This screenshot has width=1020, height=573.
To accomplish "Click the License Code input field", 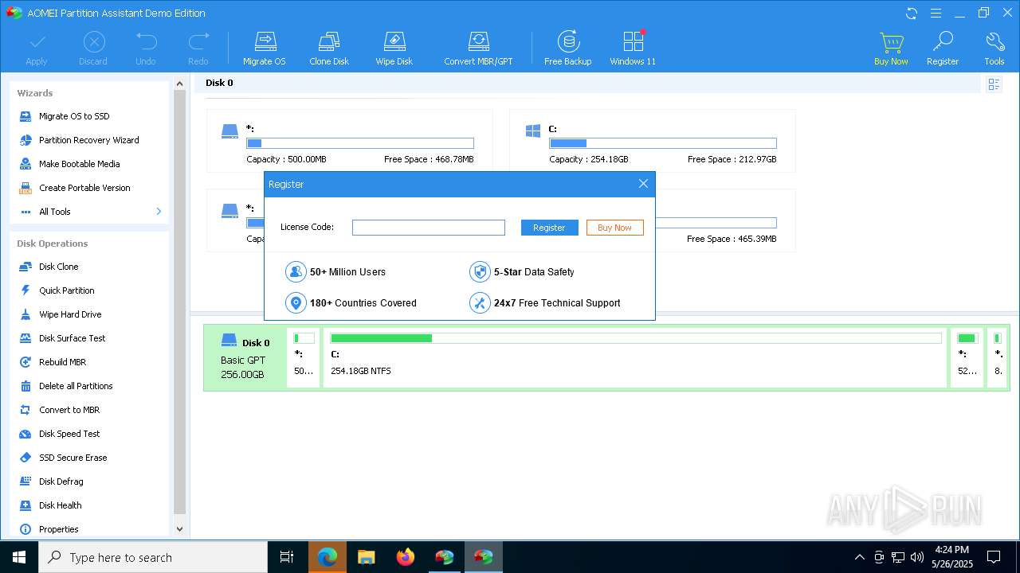I will click(429, 228).
